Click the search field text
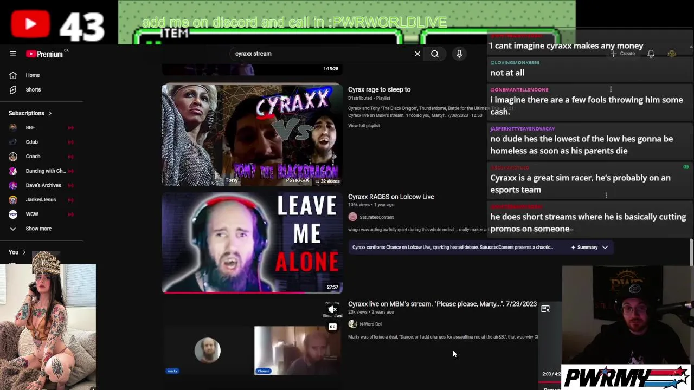This screenshot has height=390, width=694. [253, 54]
